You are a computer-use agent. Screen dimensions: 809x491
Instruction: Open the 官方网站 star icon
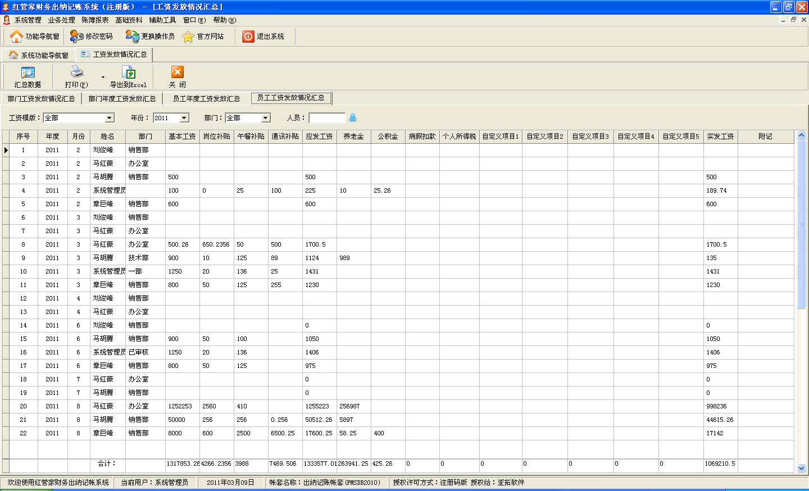(188, 37)
